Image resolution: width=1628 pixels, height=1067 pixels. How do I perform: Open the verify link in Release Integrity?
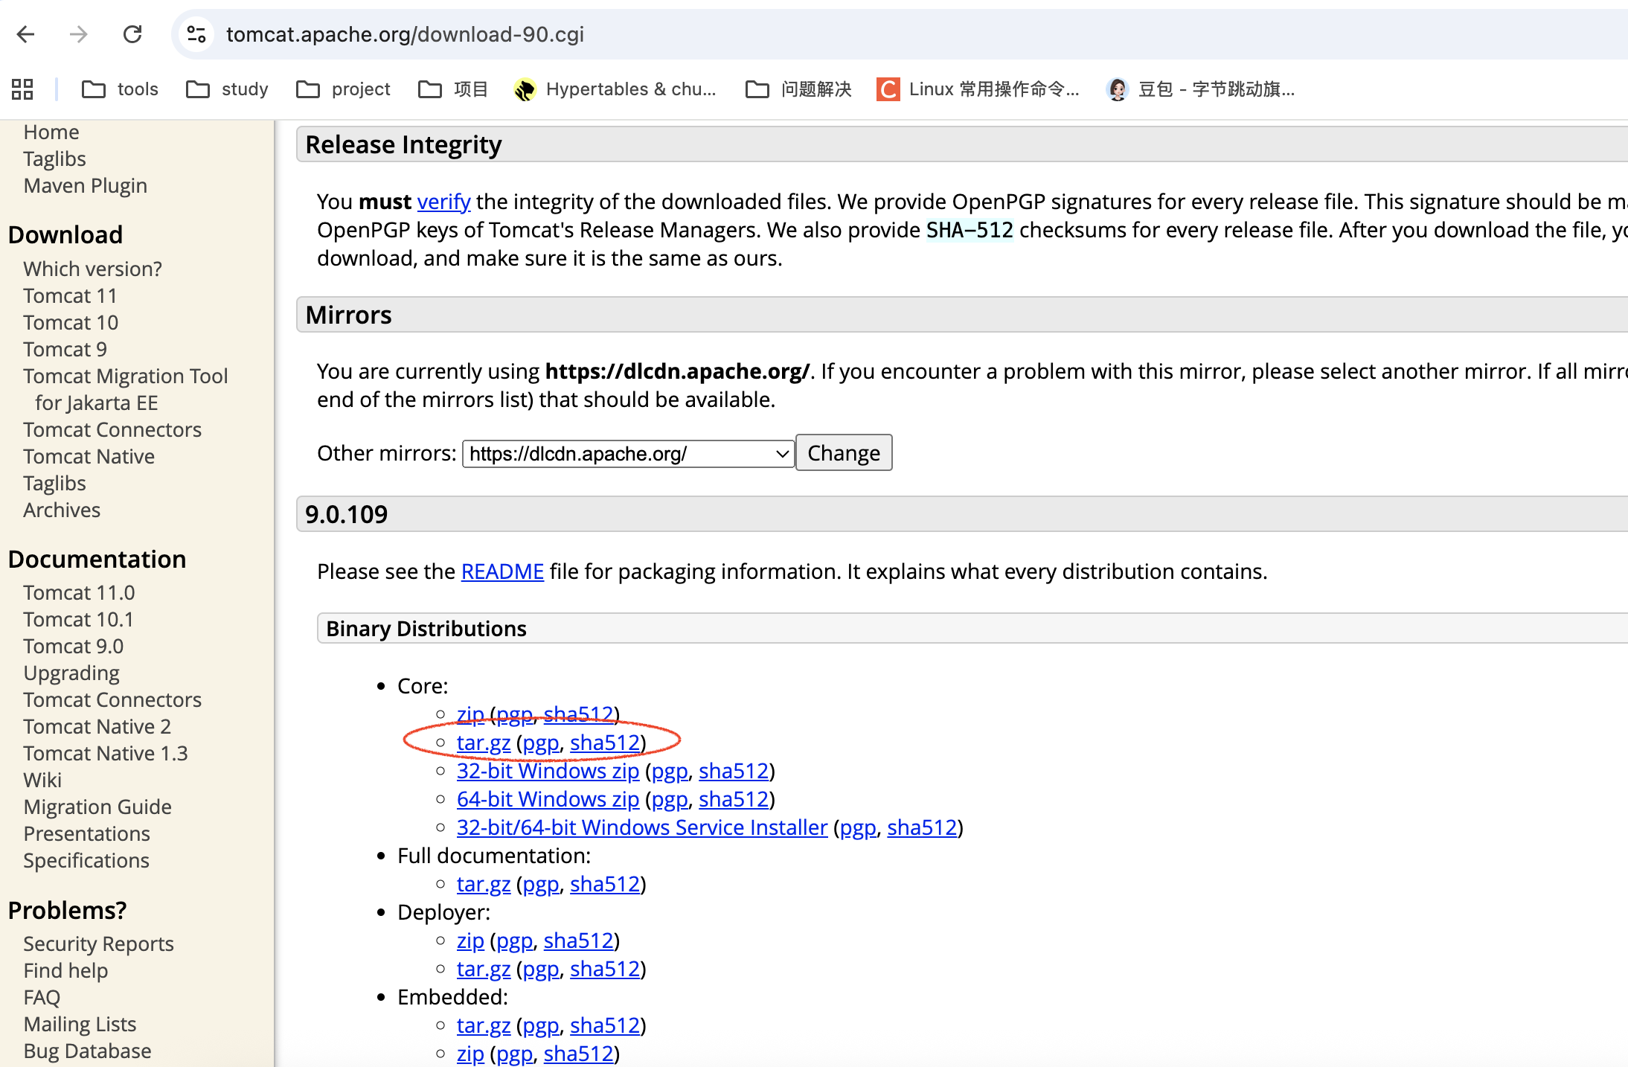click(443, 202)
